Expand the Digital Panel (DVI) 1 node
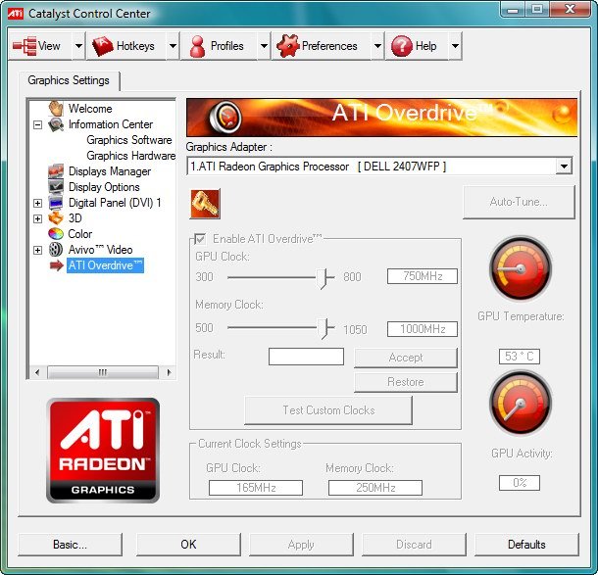The image size is (598, 575). (37, 203)
